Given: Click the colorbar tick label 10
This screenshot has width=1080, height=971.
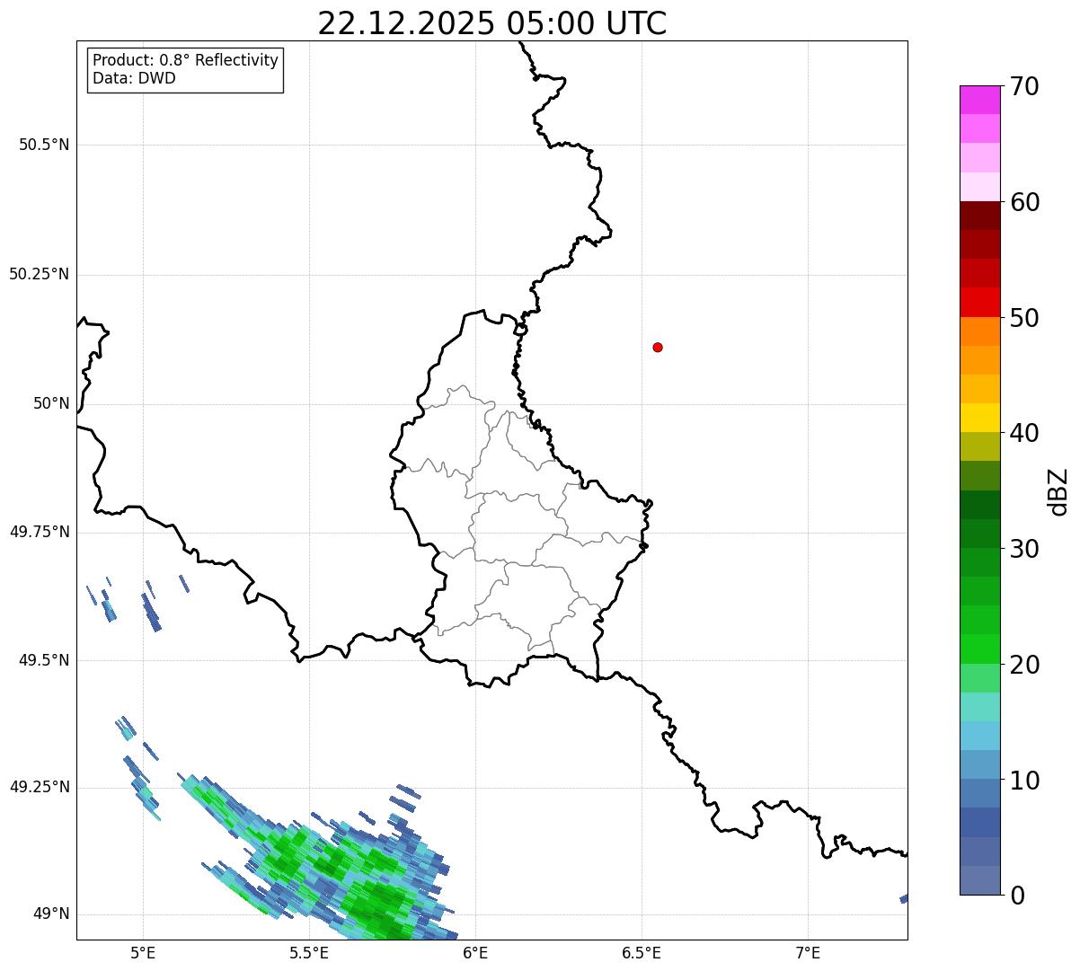Looking at the screenshot, I should click(x=1024, y=781).
